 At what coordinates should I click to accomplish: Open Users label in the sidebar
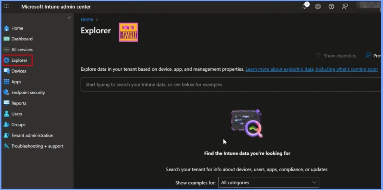tap(16, 114)
